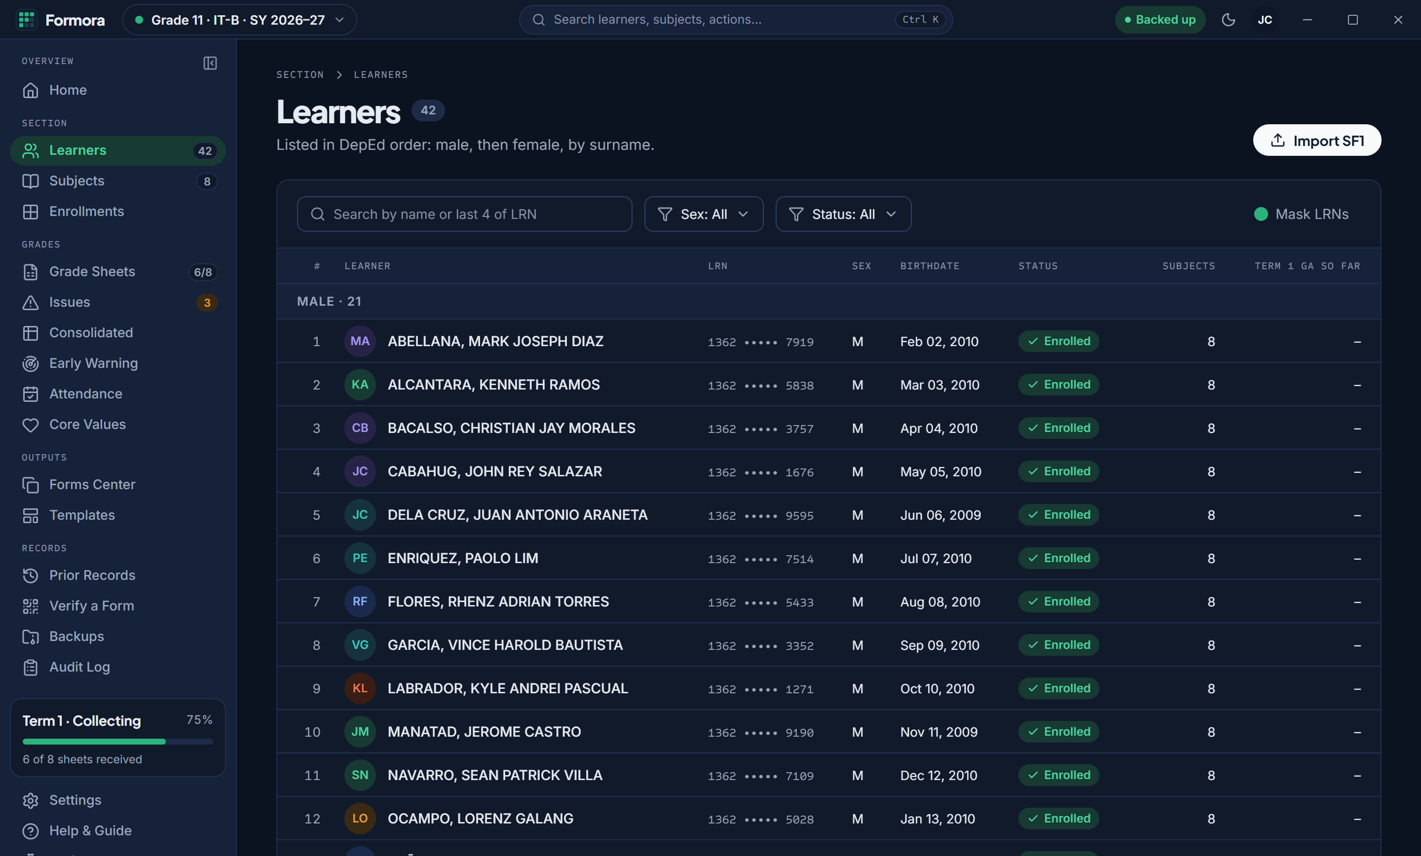This screenshot has width=1421, height=856.
Task: Open learner ABELLANA, MARK JOSEPH DIAZ
Action: (x=495, y=341)
